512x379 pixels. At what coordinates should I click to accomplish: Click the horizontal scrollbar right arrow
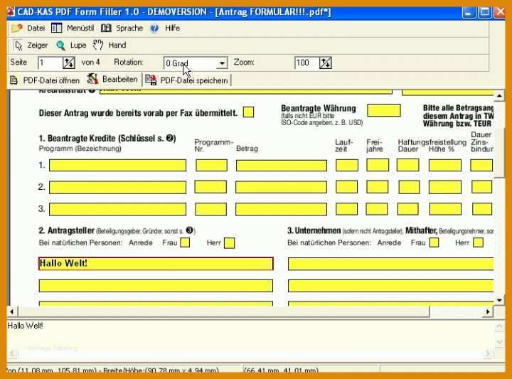488,311
